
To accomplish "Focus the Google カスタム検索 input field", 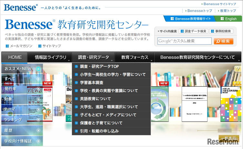I will pyautogui.click(x=184, y=41).
